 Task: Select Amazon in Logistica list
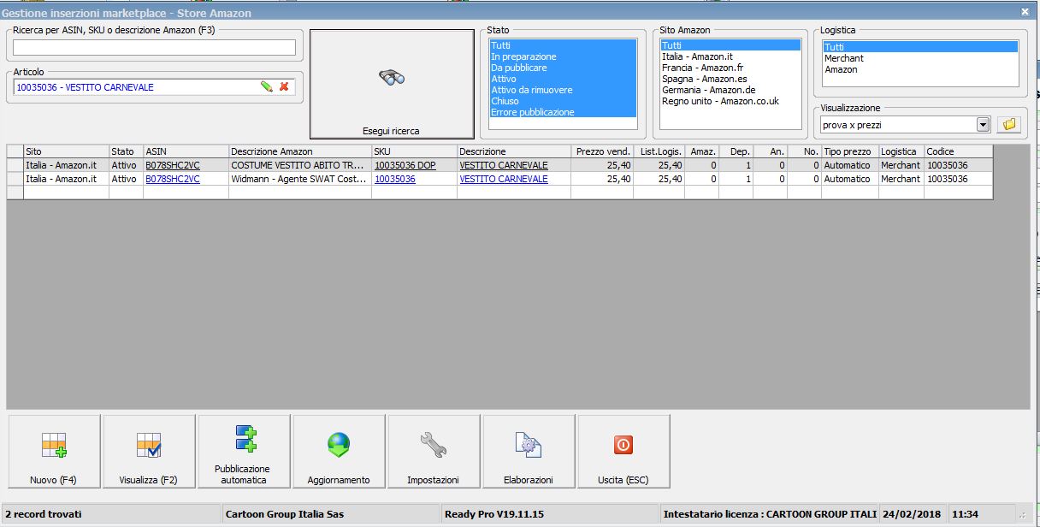tap(920, 69)
